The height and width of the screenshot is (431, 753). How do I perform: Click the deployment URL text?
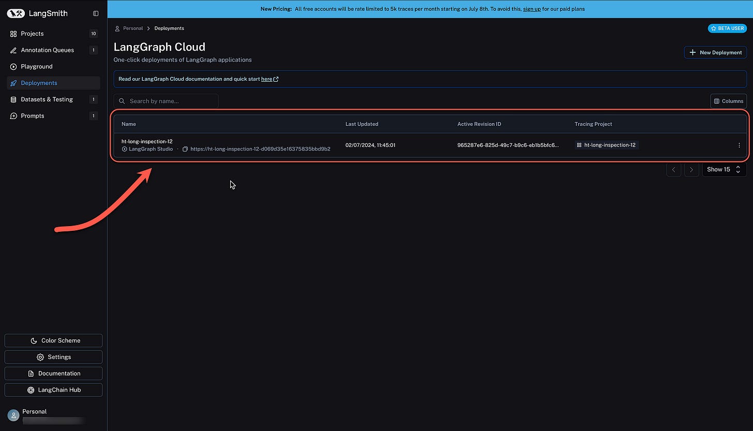tap(260, 149)
